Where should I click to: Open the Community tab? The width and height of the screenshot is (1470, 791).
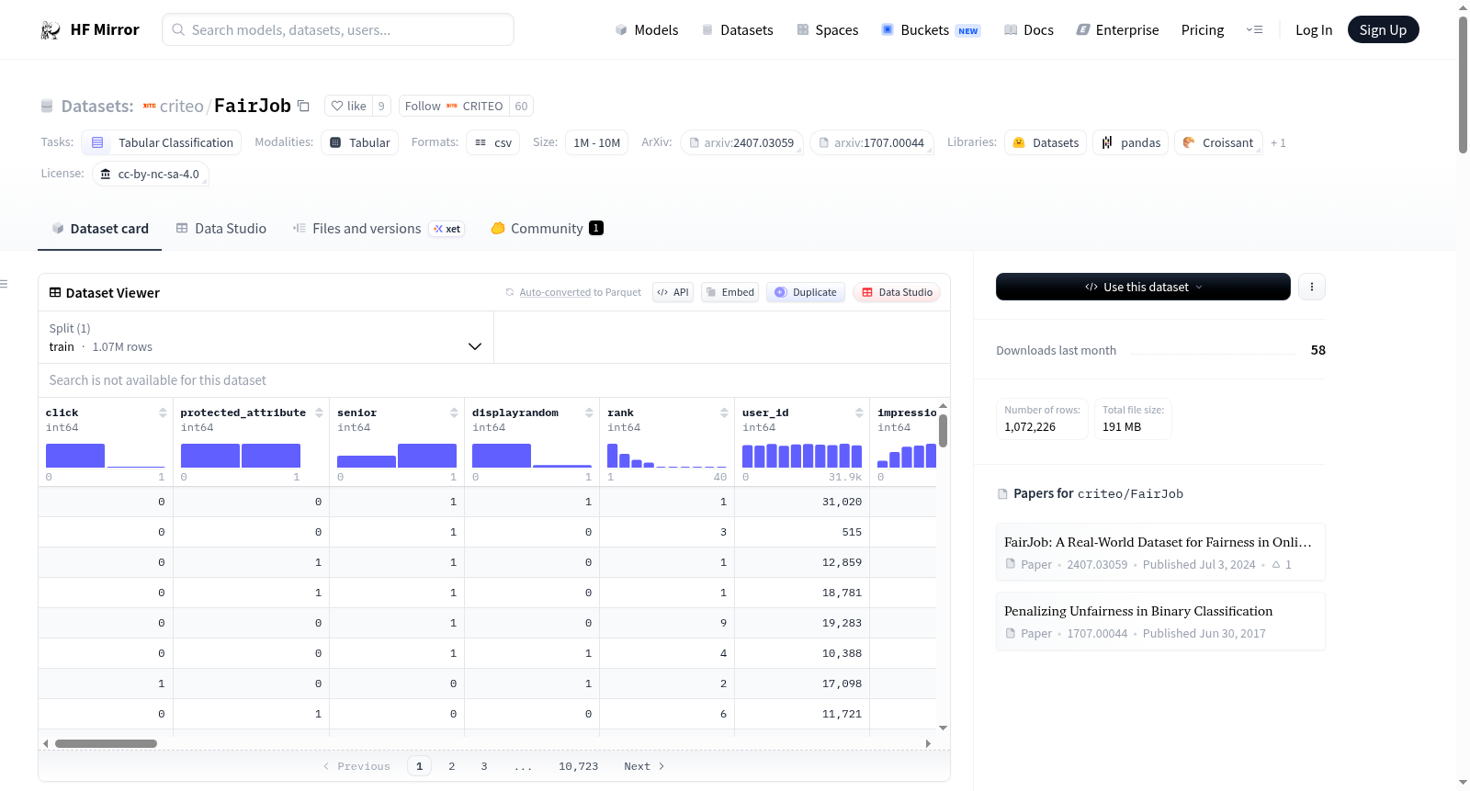(x=547, y=229)
